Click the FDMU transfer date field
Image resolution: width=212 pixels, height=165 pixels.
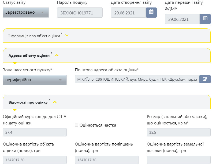[x=182, y=19]
